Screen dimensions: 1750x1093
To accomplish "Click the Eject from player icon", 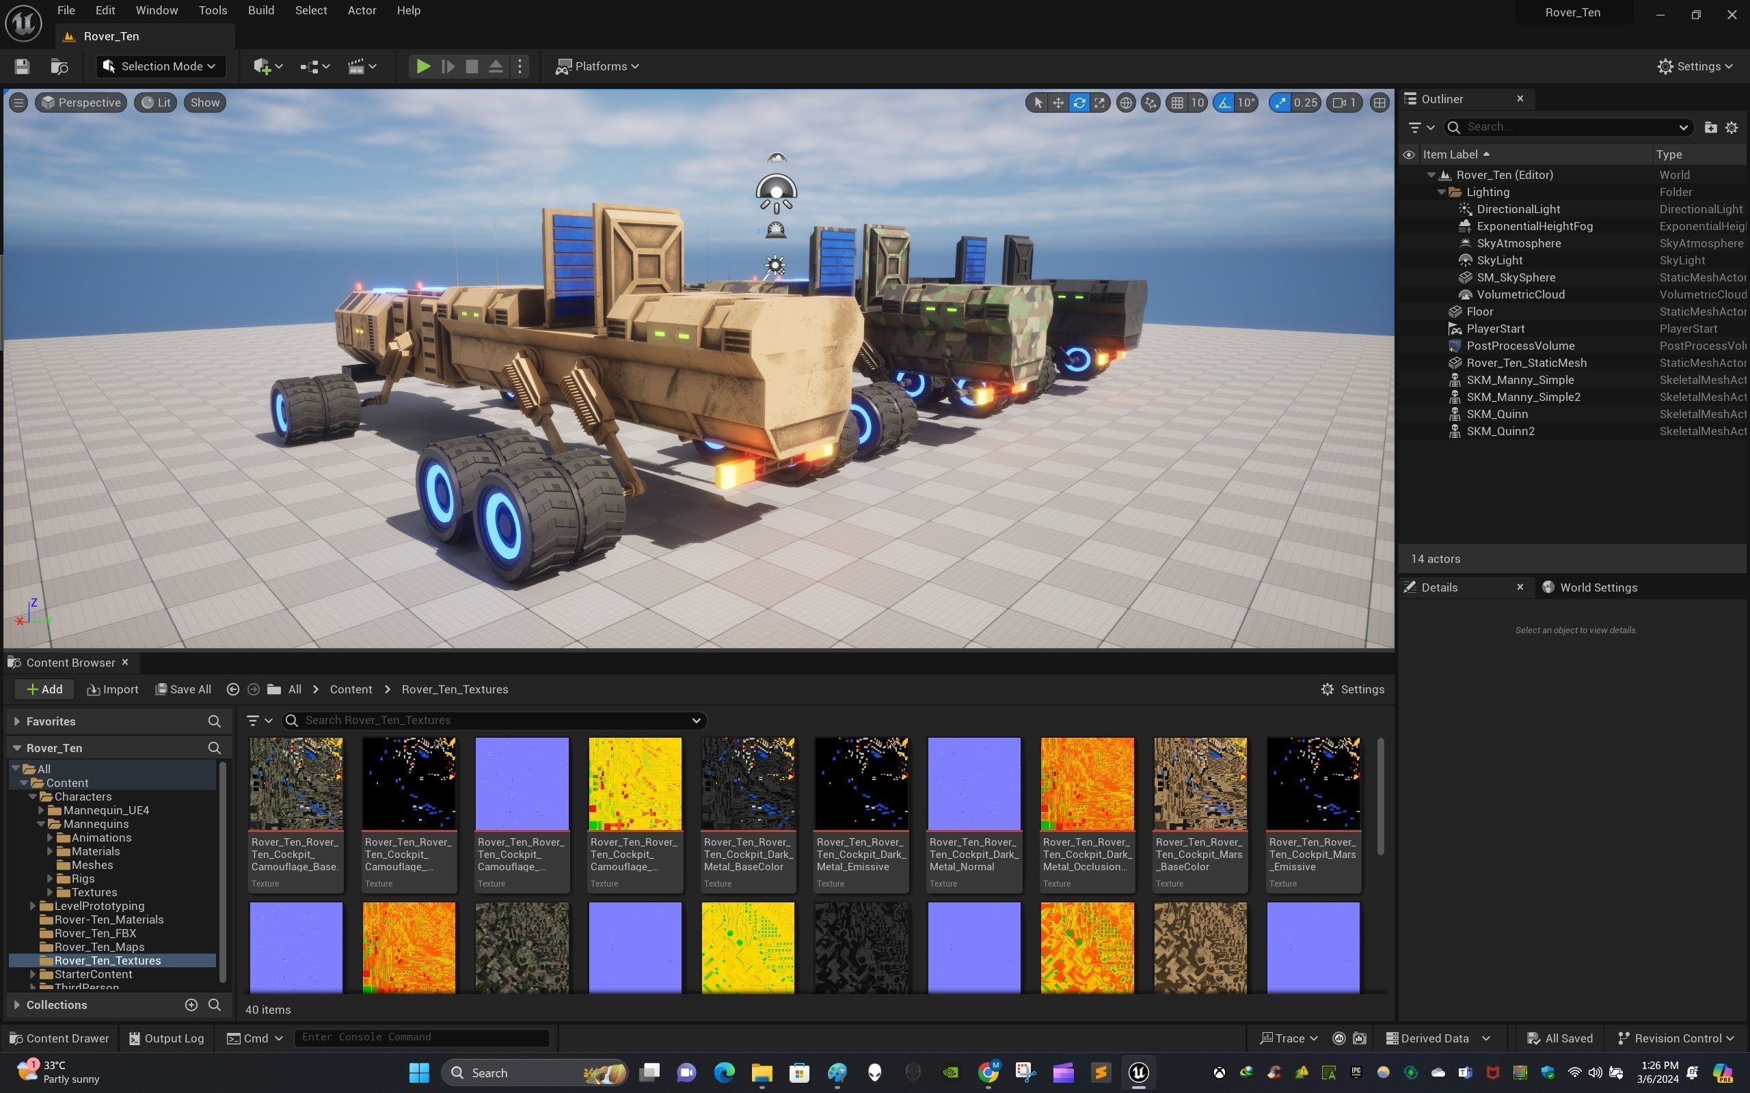I will coord(496,66).
